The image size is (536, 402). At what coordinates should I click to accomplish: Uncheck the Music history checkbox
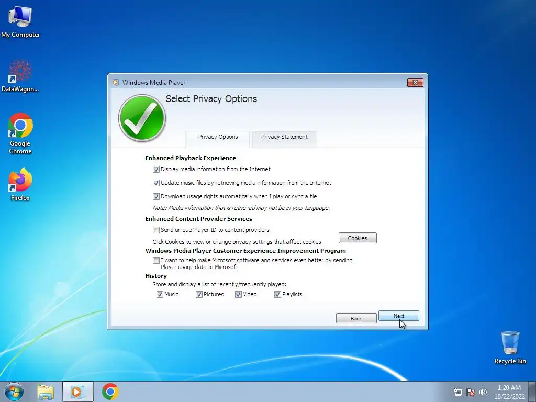tap(160, 294)
